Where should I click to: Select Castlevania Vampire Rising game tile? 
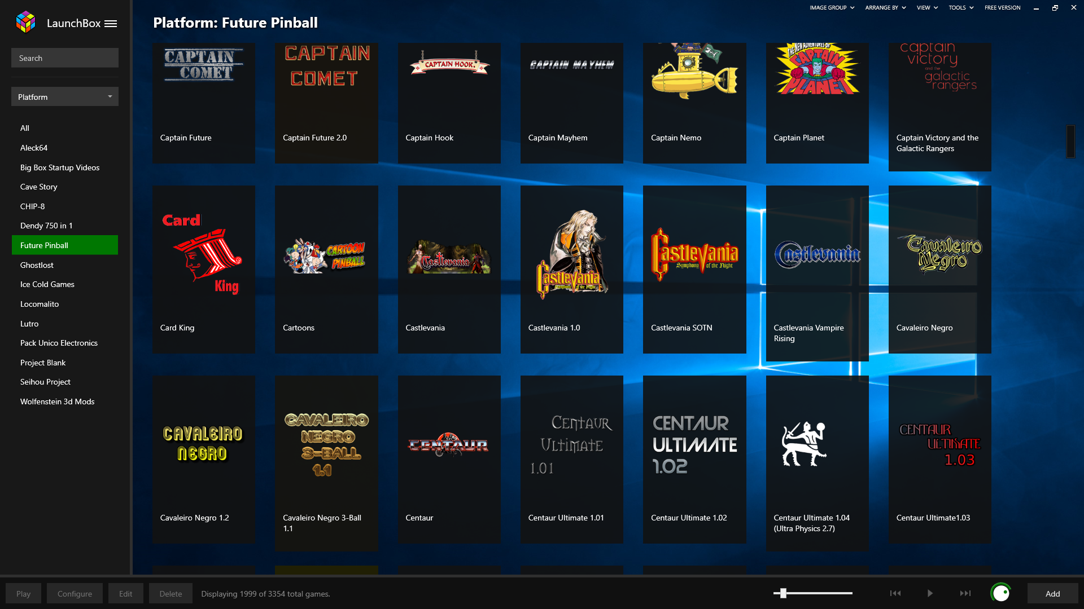click(x=817, y=273)
